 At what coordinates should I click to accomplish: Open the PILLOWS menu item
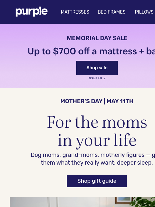coord(144,12)
